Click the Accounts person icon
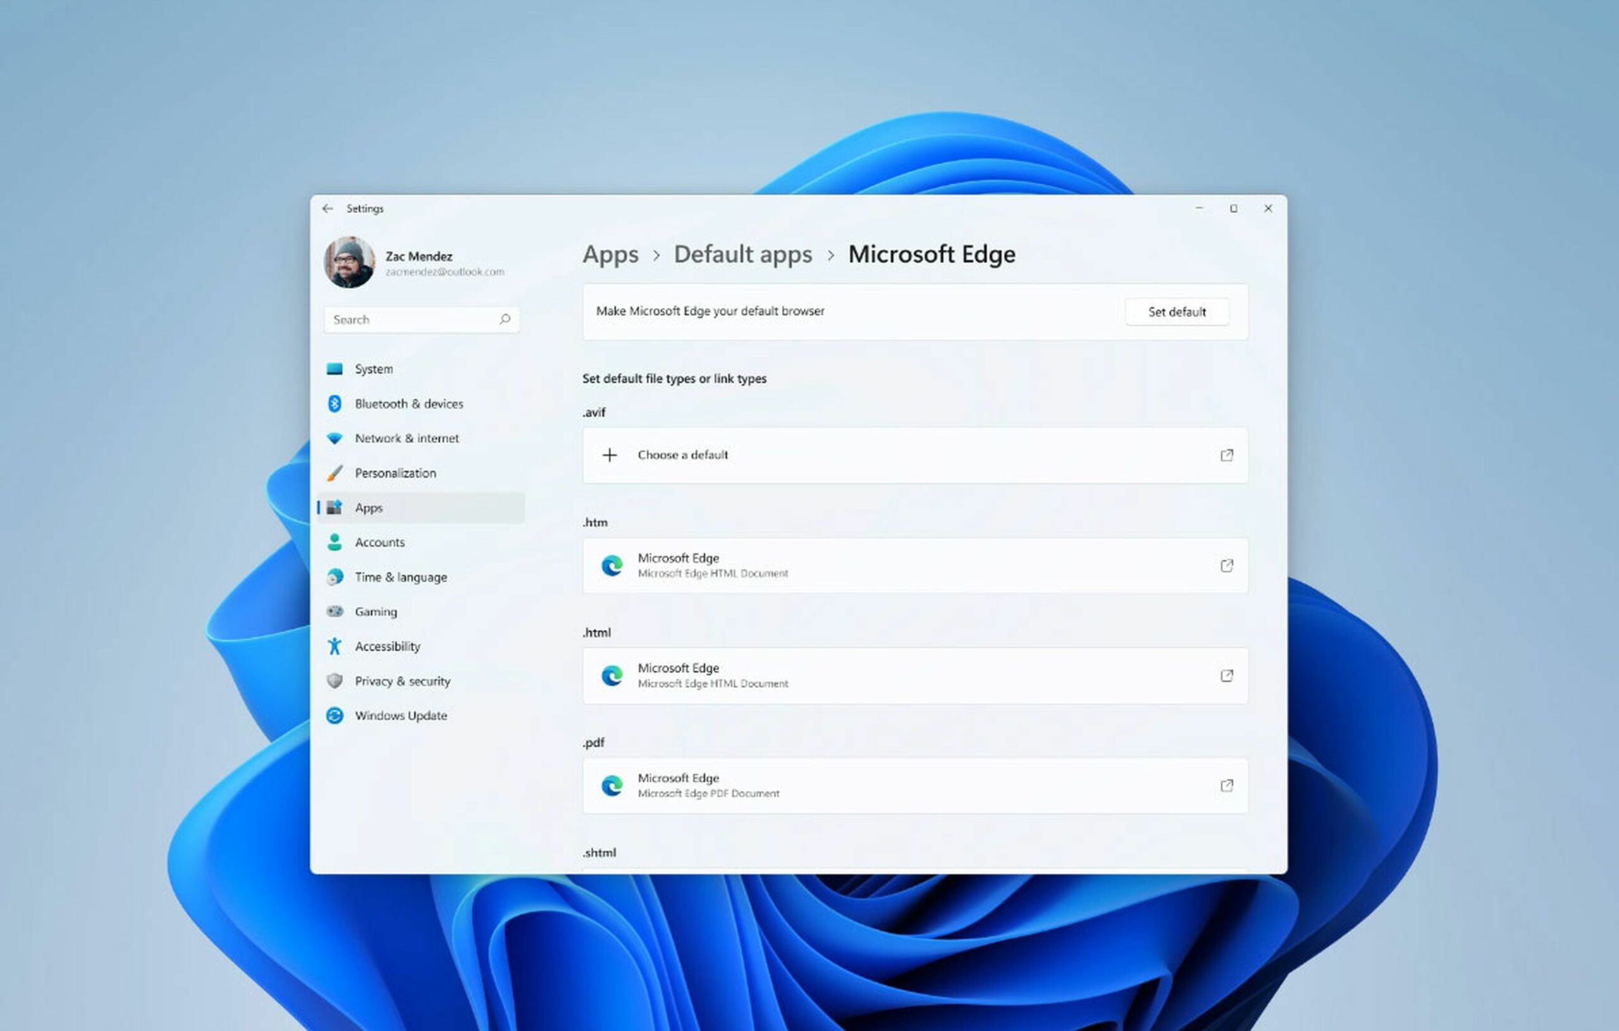This screenshot has height=1031, width=1619. 335,542
